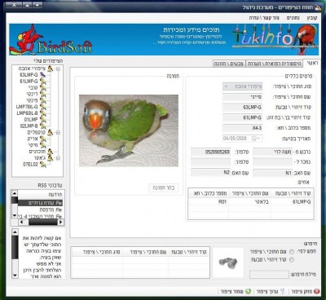The image size is (326, 300).
Task: Click the bird icon beside 63LMP-G in tree
Action: pyautogui.click(x=43, y=75)
